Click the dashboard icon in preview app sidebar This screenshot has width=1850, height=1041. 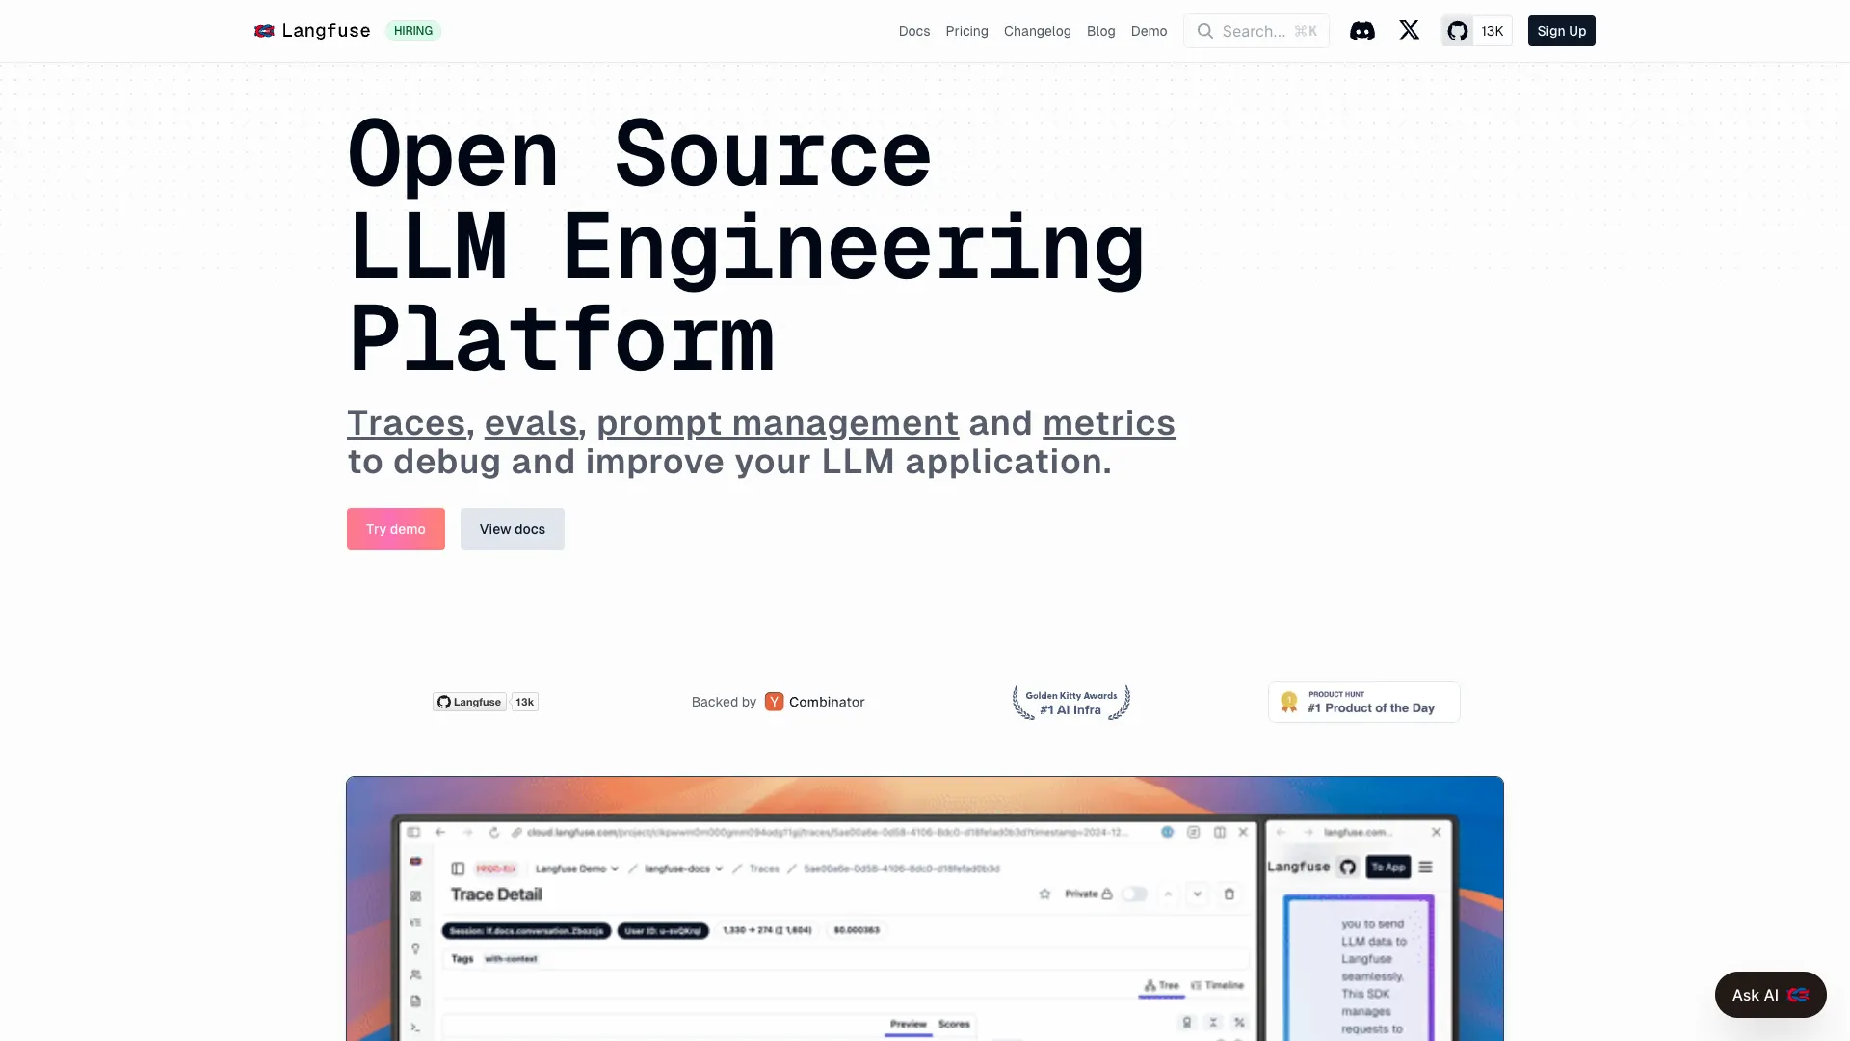tap(415, 895)
